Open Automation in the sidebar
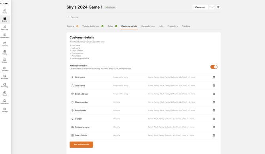This screenshot has height=154, width=265. pyautogui.click(x=5, y=102)
